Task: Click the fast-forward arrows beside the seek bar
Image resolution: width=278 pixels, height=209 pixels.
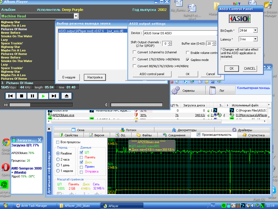Action: (6, 105)
